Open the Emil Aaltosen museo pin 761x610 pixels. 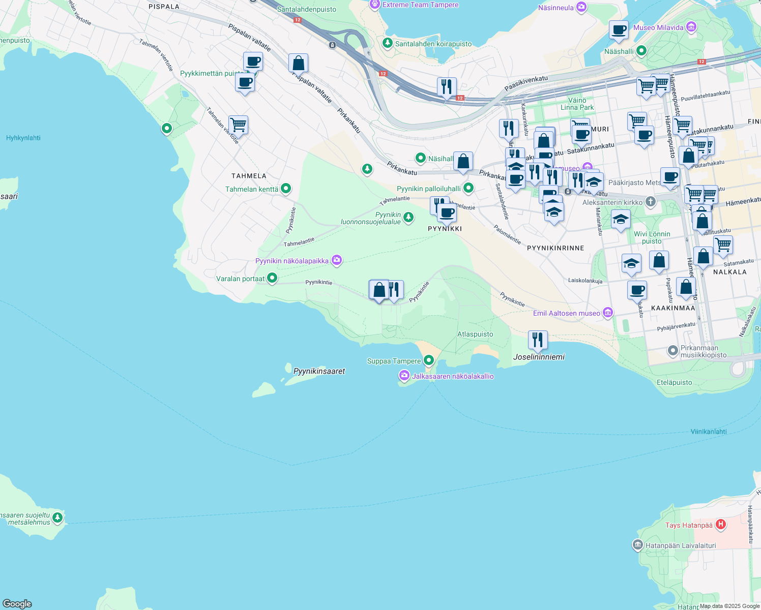point(607,313)
